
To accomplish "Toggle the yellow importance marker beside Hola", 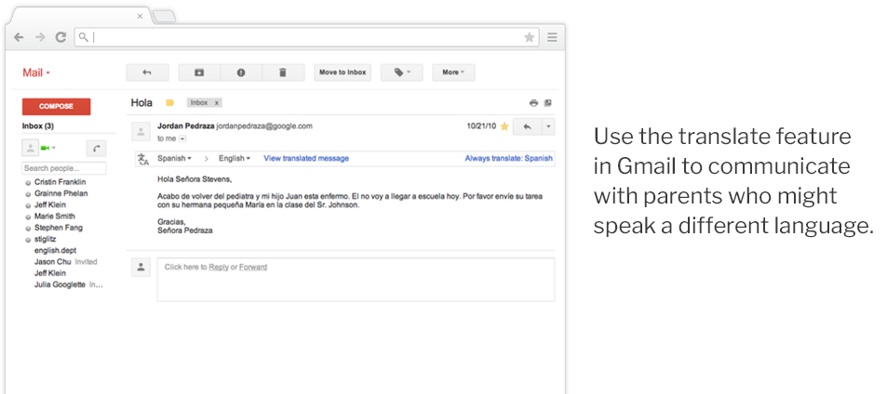I will (x=169, y=103).
